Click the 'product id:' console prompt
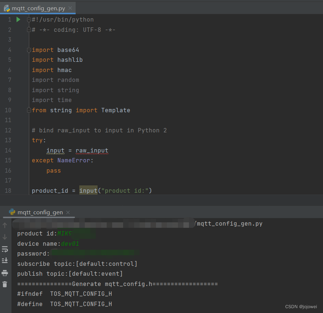323x313 pixels. coord(37,234)
